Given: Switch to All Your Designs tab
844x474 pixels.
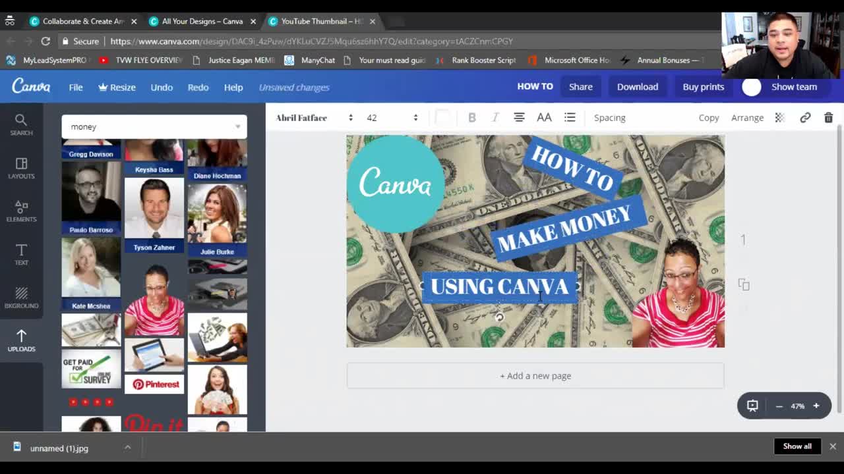Looking at the screenshot, I should pos(202,21).
